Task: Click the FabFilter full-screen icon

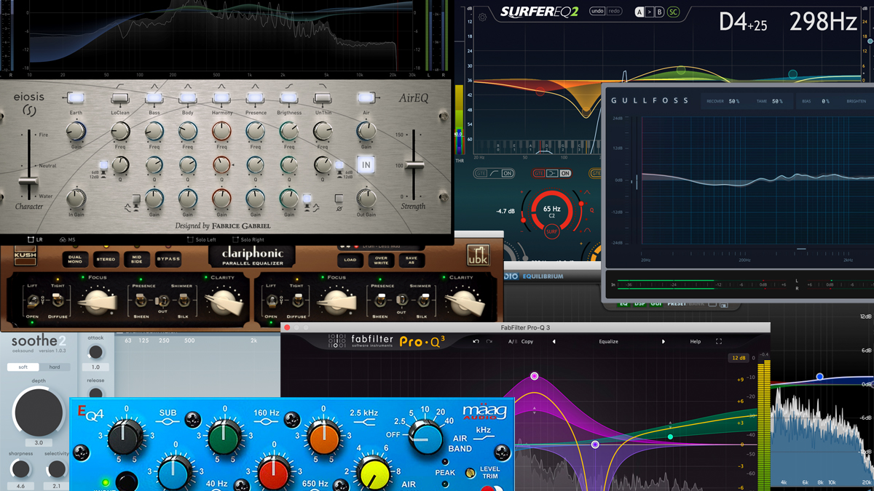Action: (x=718, y=341)
